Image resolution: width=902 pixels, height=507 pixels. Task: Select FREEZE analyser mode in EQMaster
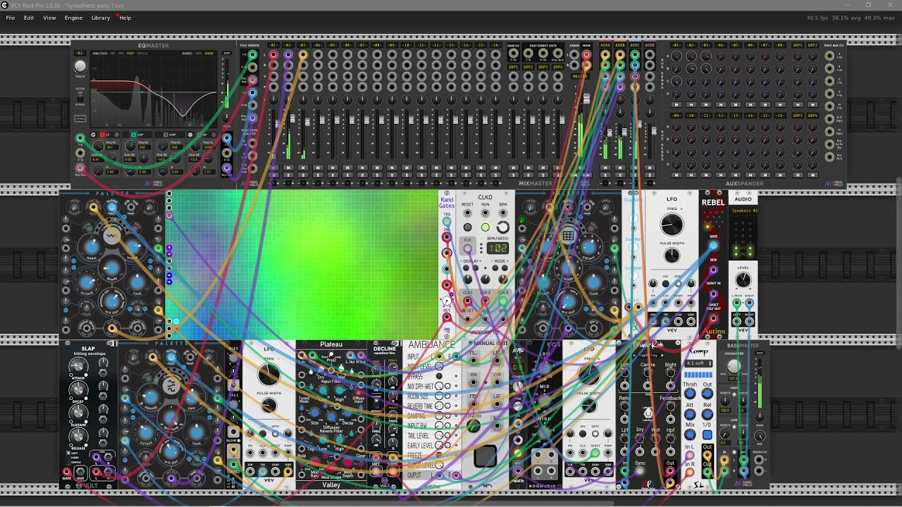tap(142, 54)
